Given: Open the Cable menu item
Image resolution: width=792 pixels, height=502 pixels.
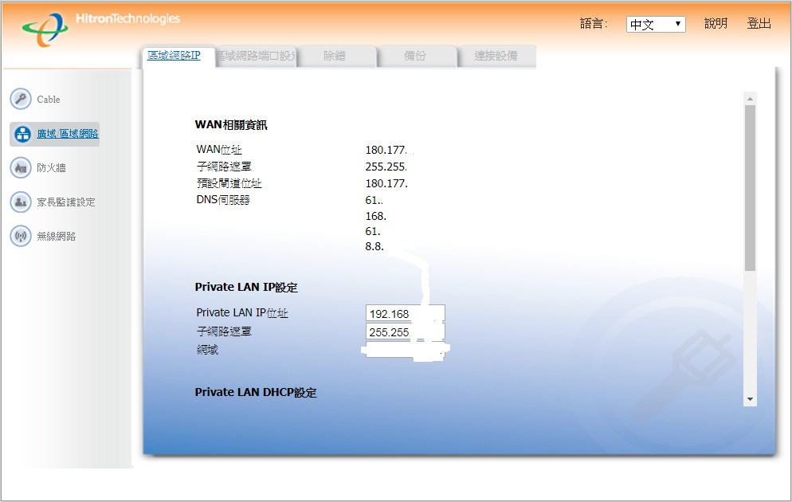Looking at the screenshot, I should [x=49, y=100].
